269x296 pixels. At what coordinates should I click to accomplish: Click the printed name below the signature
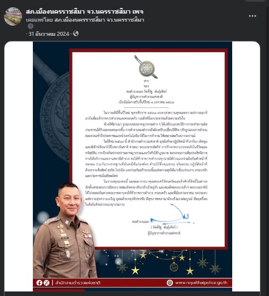pos(164,227)
